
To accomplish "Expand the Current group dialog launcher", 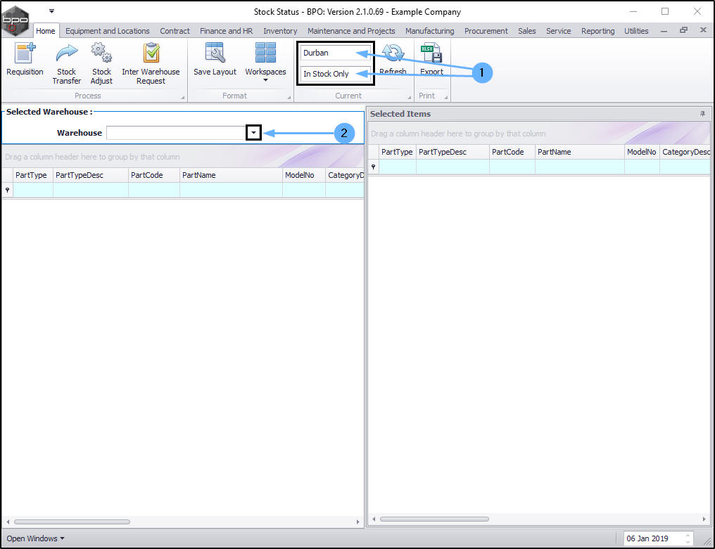I will 409,97.
